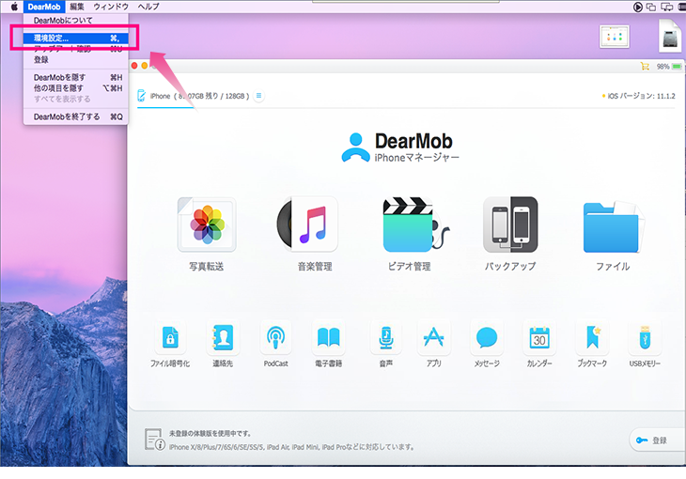Open 音楽管理 music manager icon

tap(308, 224)
